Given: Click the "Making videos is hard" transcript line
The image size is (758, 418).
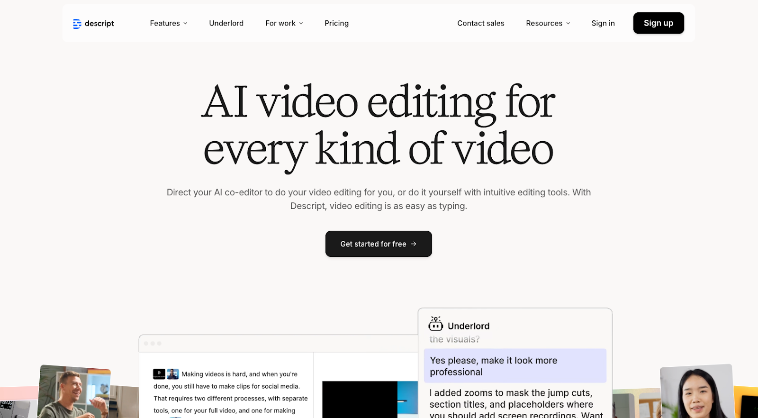Looking at the screenshot, I should [x=240, y=374].
